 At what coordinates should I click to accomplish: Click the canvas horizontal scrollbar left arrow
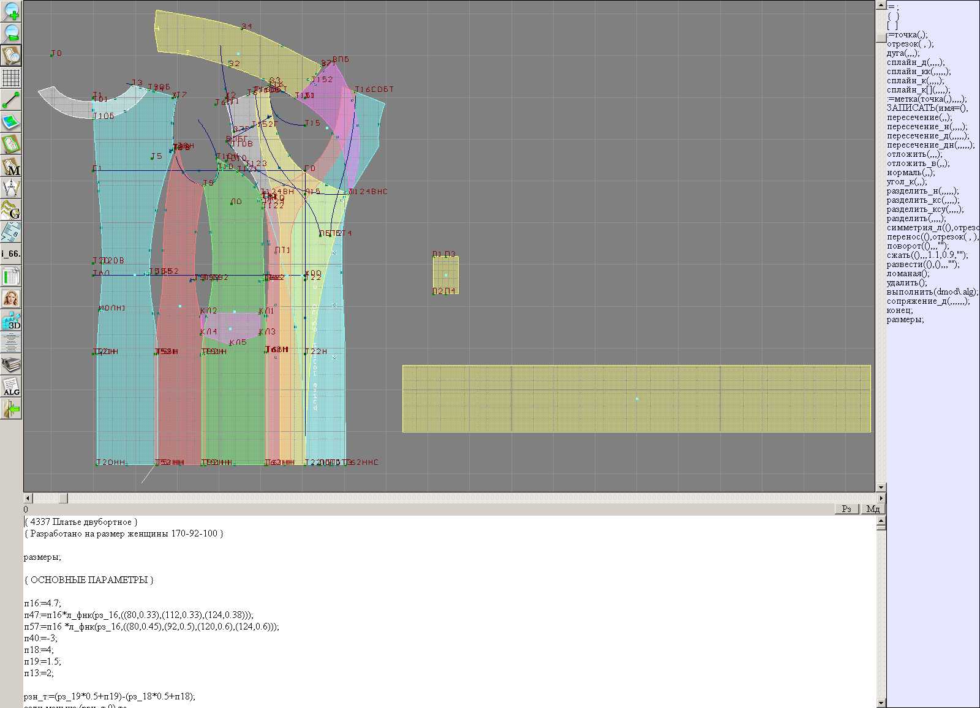[28, 499]
